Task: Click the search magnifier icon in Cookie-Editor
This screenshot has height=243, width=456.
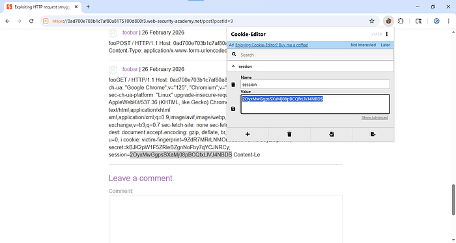Action: point(234,54)
